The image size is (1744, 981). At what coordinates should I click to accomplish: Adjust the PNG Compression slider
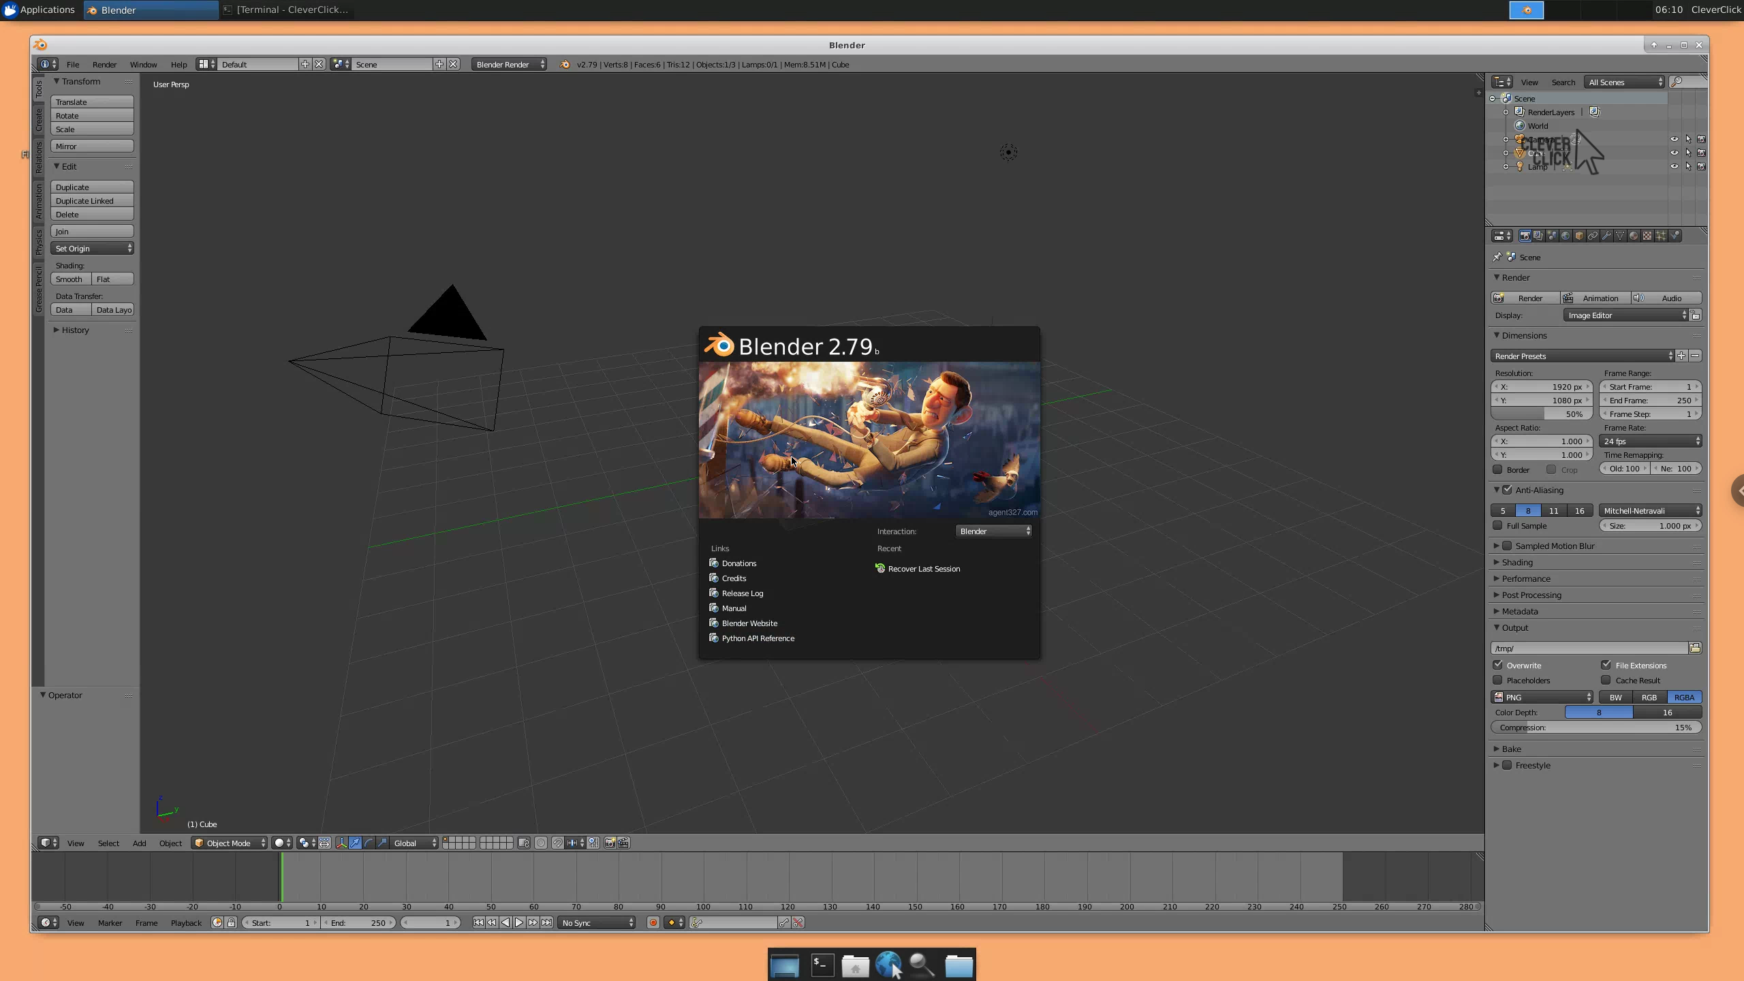click(1595, 728)
